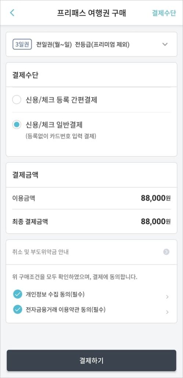Select 신용/체크 등록 간편결제 radio button
The width and height of the screenshot is (183, 378).
(17, 100)
